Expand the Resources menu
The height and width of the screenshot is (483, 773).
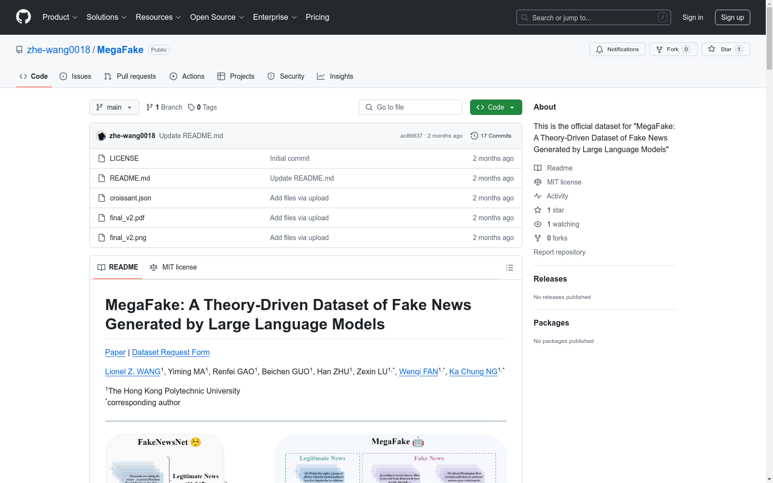(x=158, y=17)
